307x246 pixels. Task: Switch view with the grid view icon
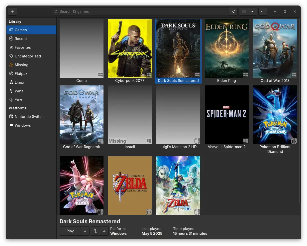244,11
